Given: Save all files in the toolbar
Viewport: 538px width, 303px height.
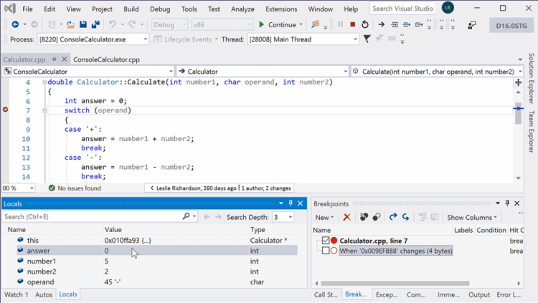Looking at the screenshot, I should point(95,24).
